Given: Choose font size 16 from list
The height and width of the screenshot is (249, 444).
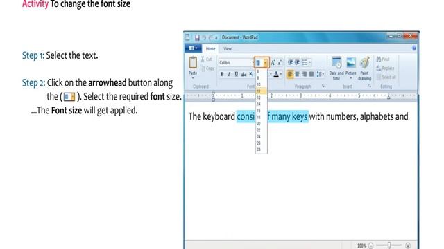Looking at the screenshot, I should pyautogui.click(x=261, y=111).
